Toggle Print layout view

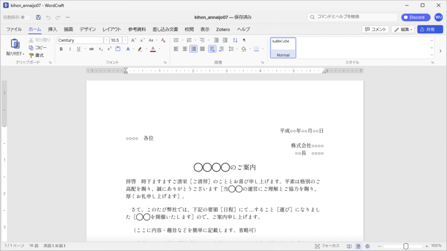[358, 246]
